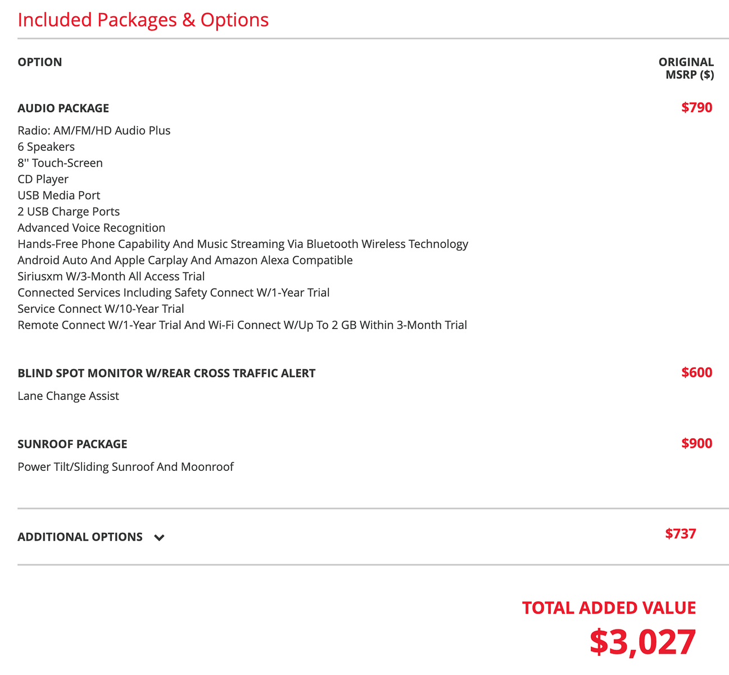The height and width of the screenshot is (675, 729).
Task: Click the Original MSRP ($) column header
Action: [686, 68]
